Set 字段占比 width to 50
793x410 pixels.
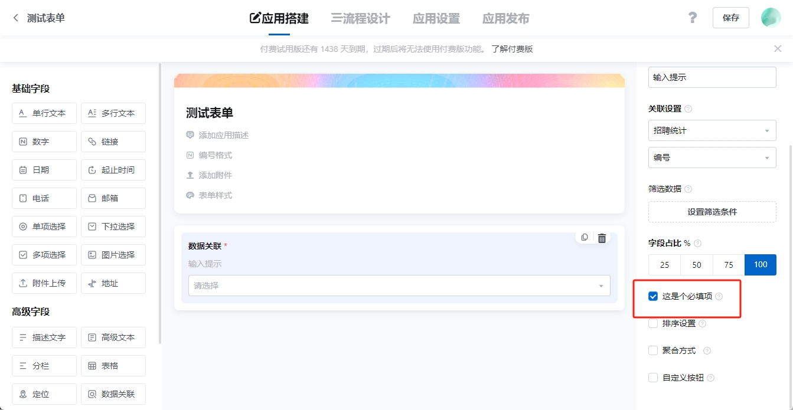pos(696,264)
